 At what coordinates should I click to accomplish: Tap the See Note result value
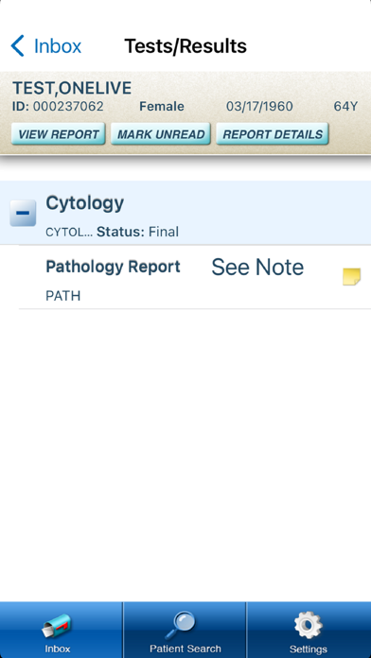[x=257, y=268]
